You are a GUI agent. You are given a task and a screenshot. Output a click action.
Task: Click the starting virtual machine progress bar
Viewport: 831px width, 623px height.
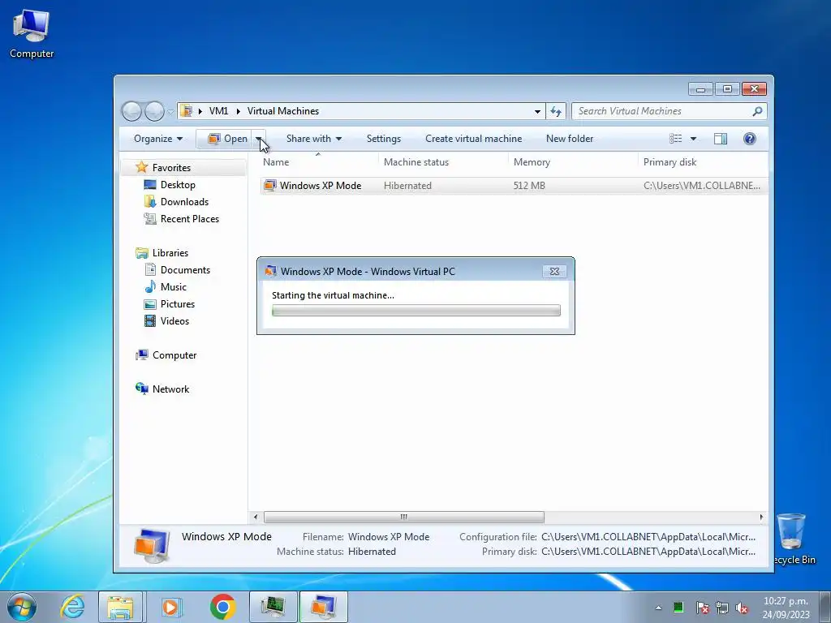(x=416, y=311)
